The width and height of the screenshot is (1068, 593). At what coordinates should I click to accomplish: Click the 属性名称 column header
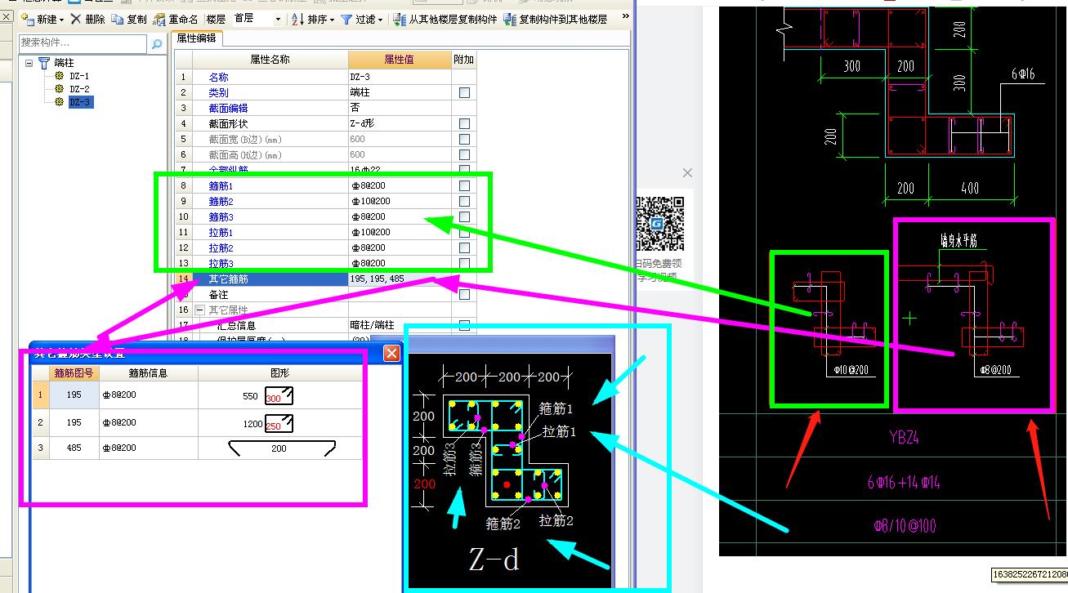click(x=270, y=60)
